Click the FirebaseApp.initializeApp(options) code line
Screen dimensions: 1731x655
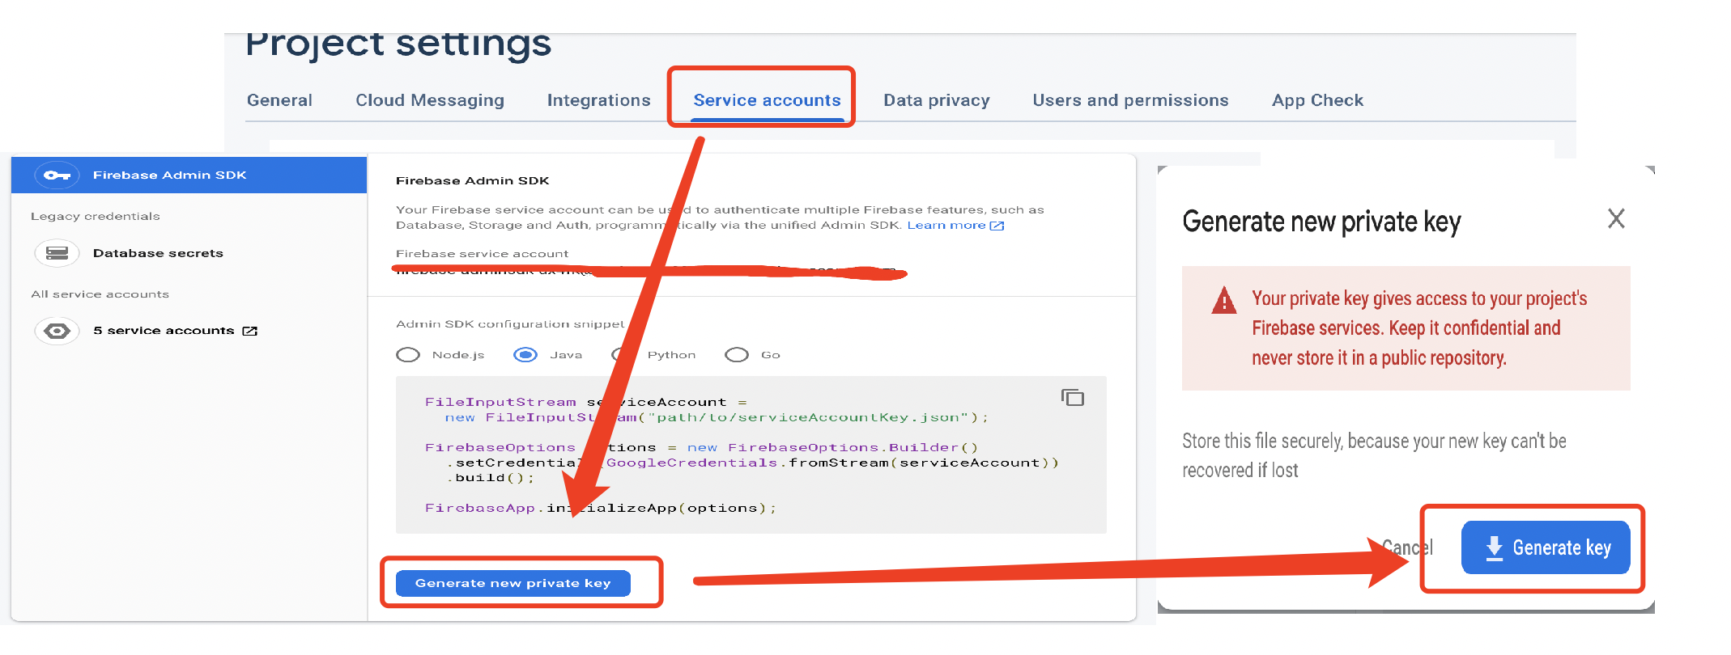(x=601, y=508)
